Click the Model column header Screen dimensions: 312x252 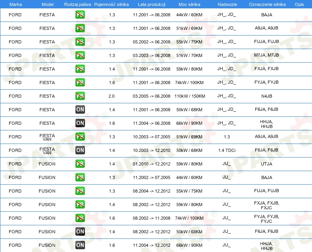[x=47, y=4]
